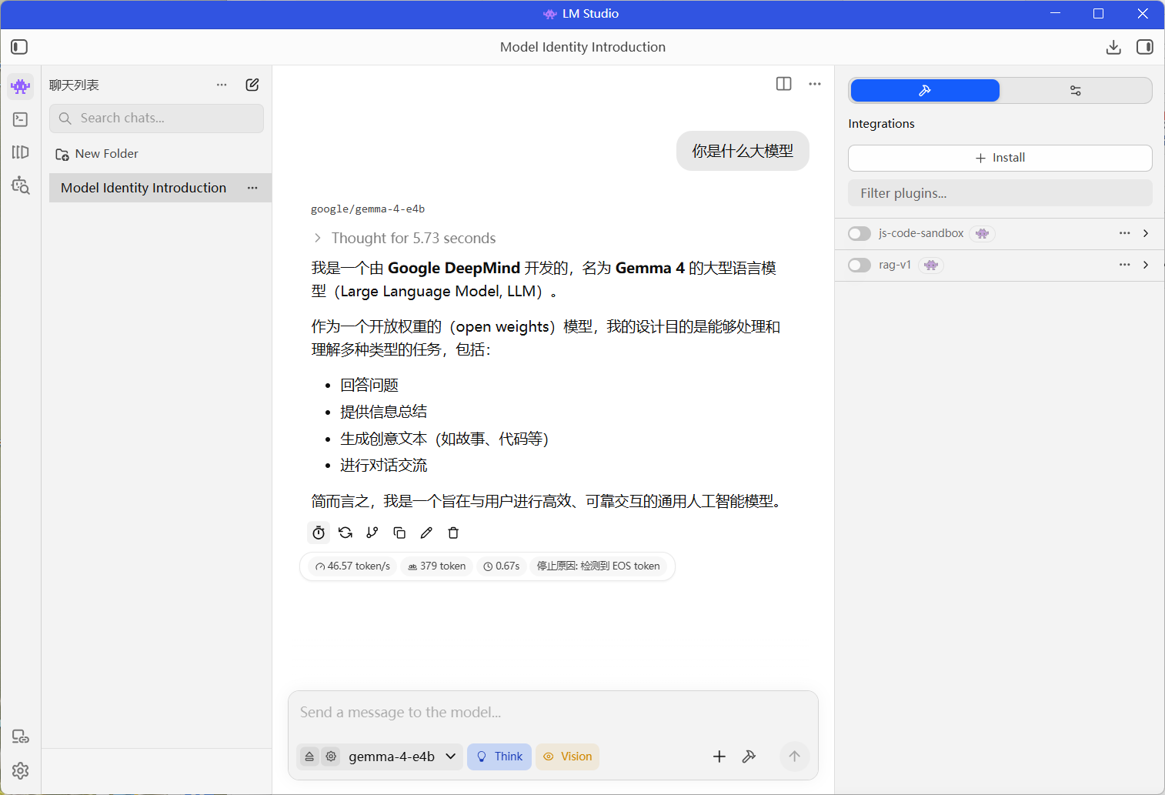1165x795 pixels.
Task: Edit the assistant message
Action: 426,533
